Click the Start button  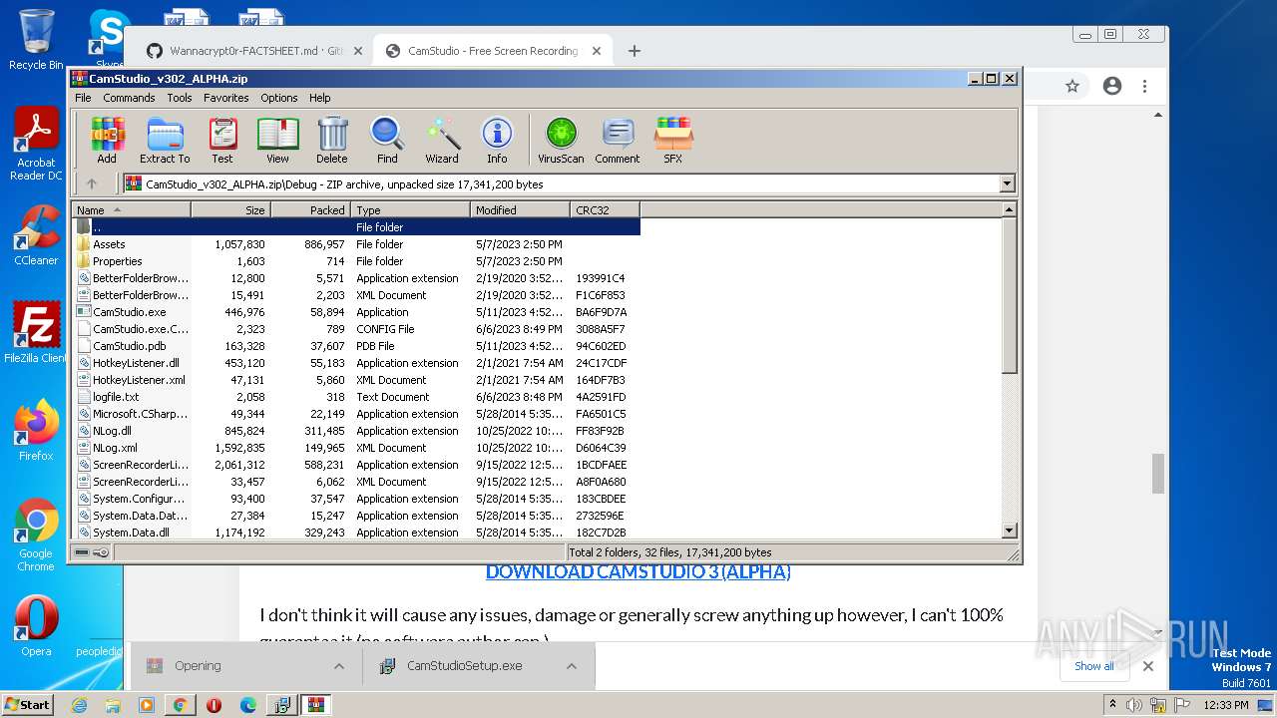click(27, 705)
